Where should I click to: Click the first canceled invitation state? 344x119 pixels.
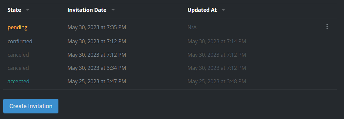point(18,55)
